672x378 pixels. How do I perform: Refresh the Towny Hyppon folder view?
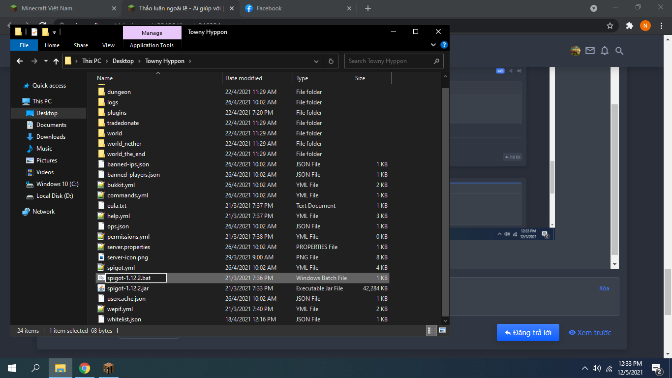click(331, 61)
